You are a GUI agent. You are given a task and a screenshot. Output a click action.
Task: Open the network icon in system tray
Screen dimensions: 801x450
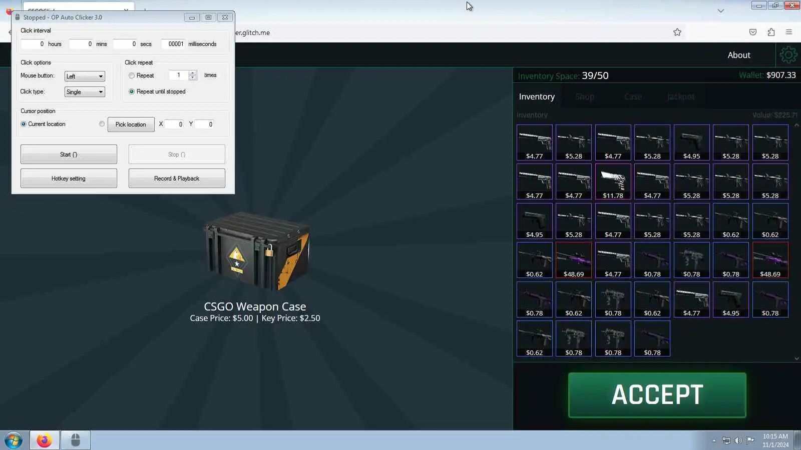tap(726, 440)
